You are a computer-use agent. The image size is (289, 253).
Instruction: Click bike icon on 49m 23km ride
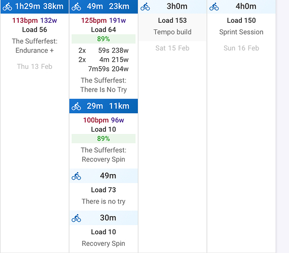point(76,7)
